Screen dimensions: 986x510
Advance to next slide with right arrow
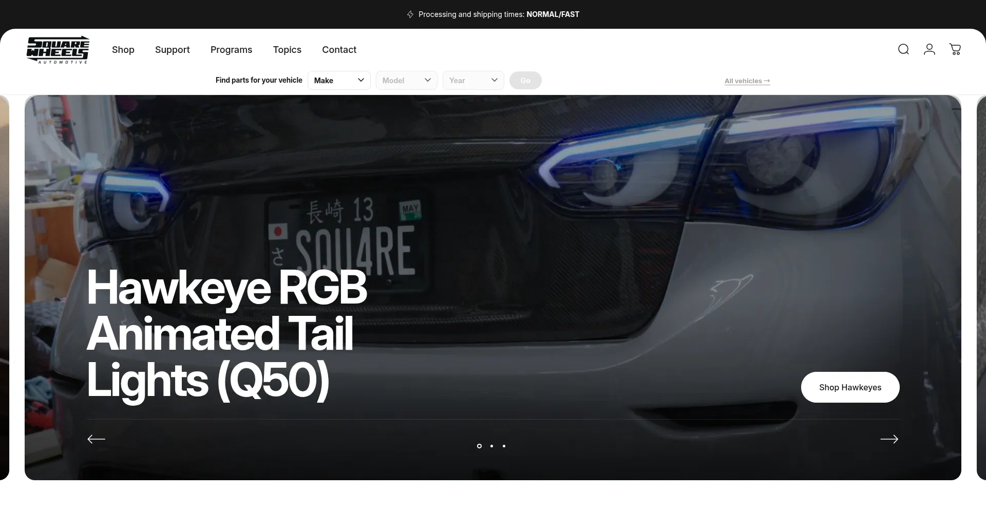[889, 439]
